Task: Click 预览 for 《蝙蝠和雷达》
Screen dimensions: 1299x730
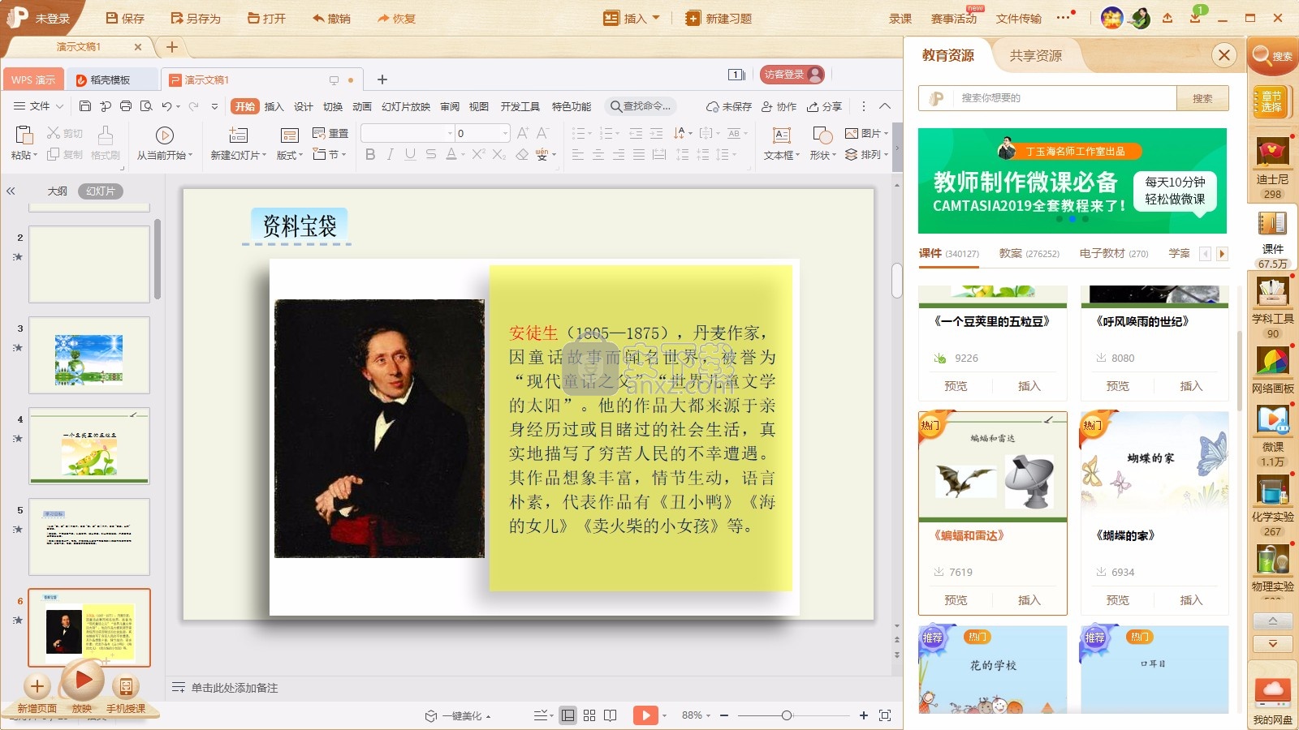Action: (x=956, y=600)
